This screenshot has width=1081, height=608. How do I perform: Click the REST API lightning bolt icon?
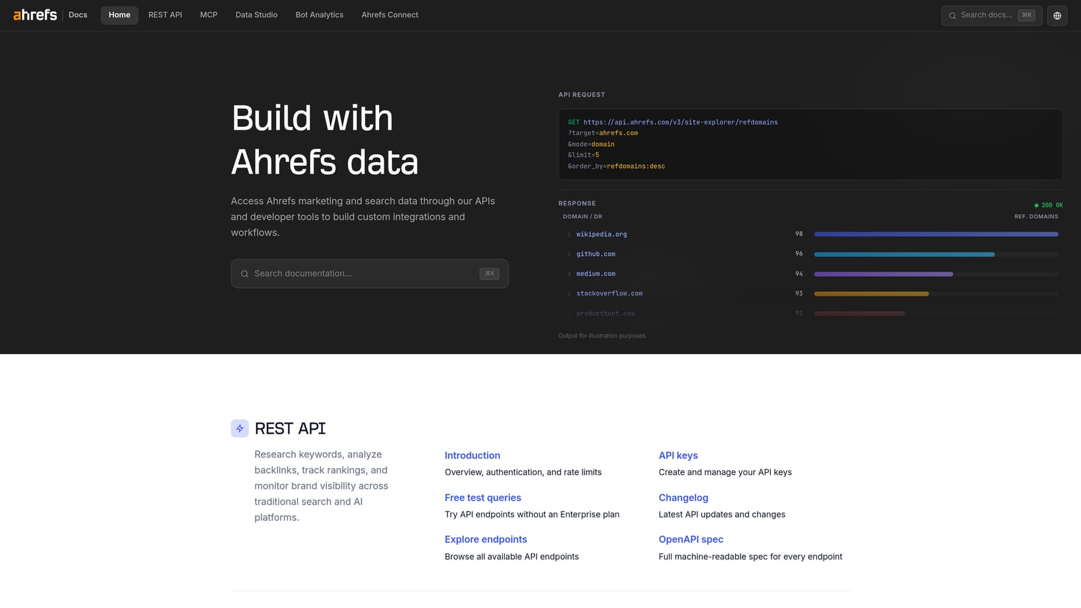pyautogui.click(x=240, y=428)
